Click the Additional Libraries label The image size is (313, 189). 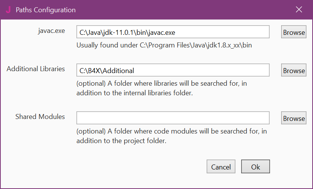[36, 69]
